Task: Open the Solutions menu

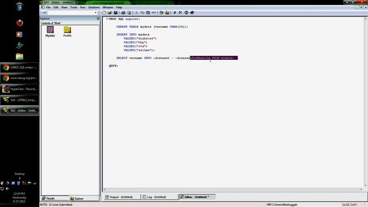Action: [x=94, y=7]
